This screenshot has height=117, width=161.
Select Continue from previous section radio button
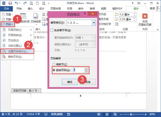(x=54, y=64)
